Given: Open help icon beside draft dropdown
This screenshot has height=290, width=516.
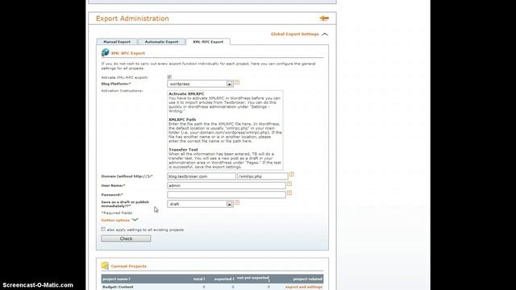Looking at the screenshot, I should point(237,202).
